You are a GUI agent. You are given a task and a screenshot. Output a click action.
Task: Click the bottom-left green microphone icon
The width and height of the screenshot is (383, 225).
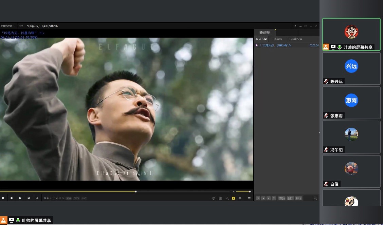click(18, 220)
